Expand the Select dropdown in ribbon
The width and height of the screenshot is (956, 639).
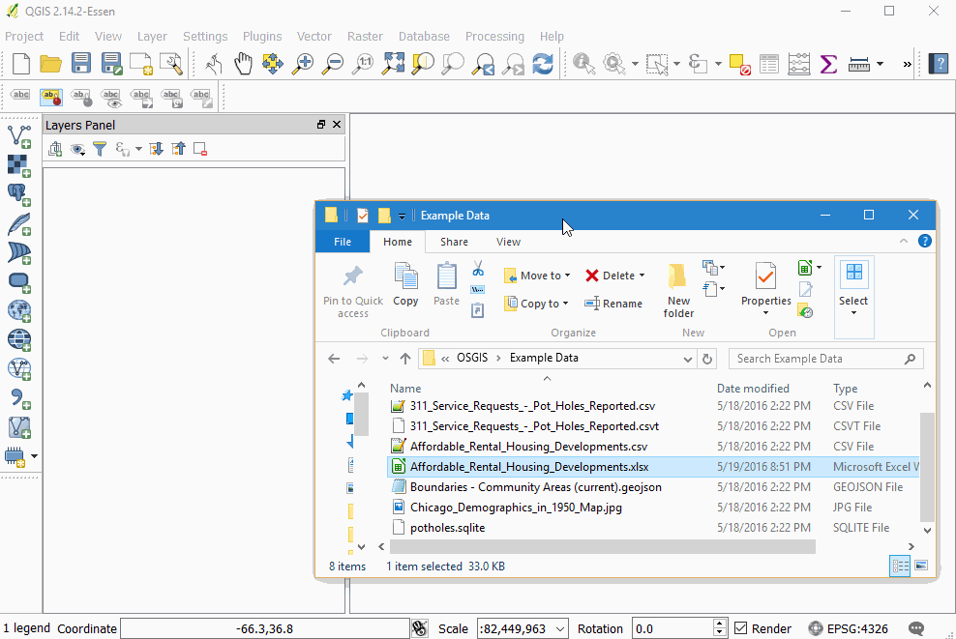853,312
